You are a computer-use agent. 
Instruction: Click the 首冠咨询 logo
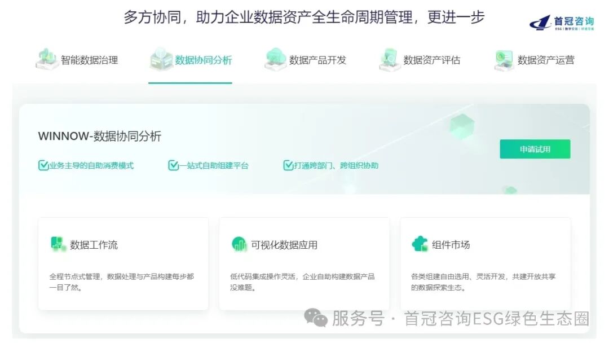coord(562,23)
